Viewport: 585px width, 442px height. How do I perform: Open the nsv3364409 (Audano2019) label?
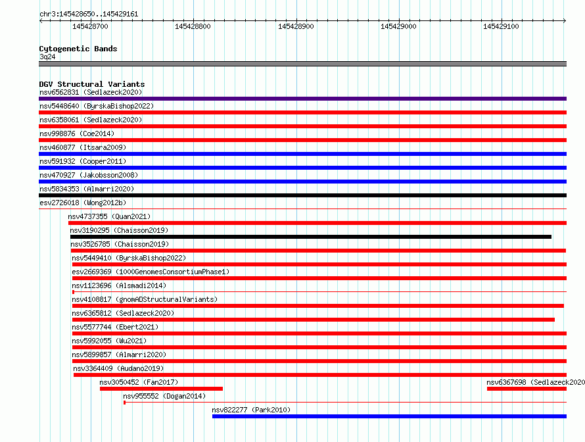point(118,368)
